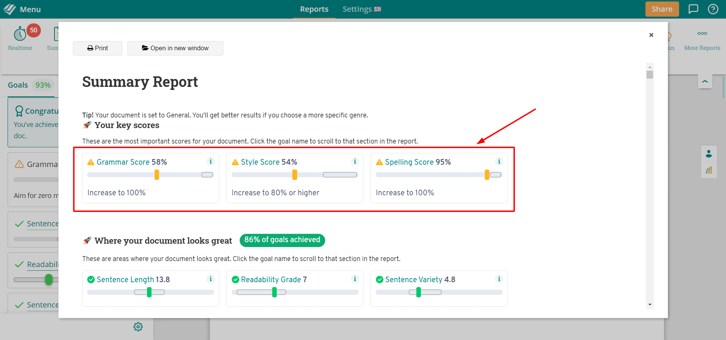Open the More Reports icon
The height and width of the screenshot is (340, 726).
(x=702, y=34)
